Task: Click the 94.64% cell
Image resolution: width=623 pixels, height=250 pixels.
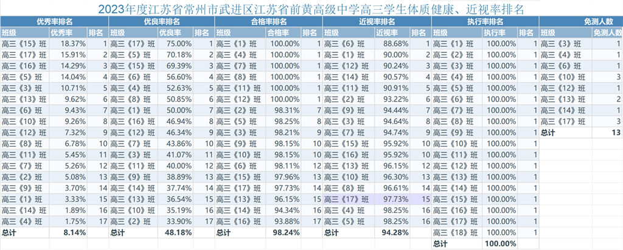Action: 392,122
